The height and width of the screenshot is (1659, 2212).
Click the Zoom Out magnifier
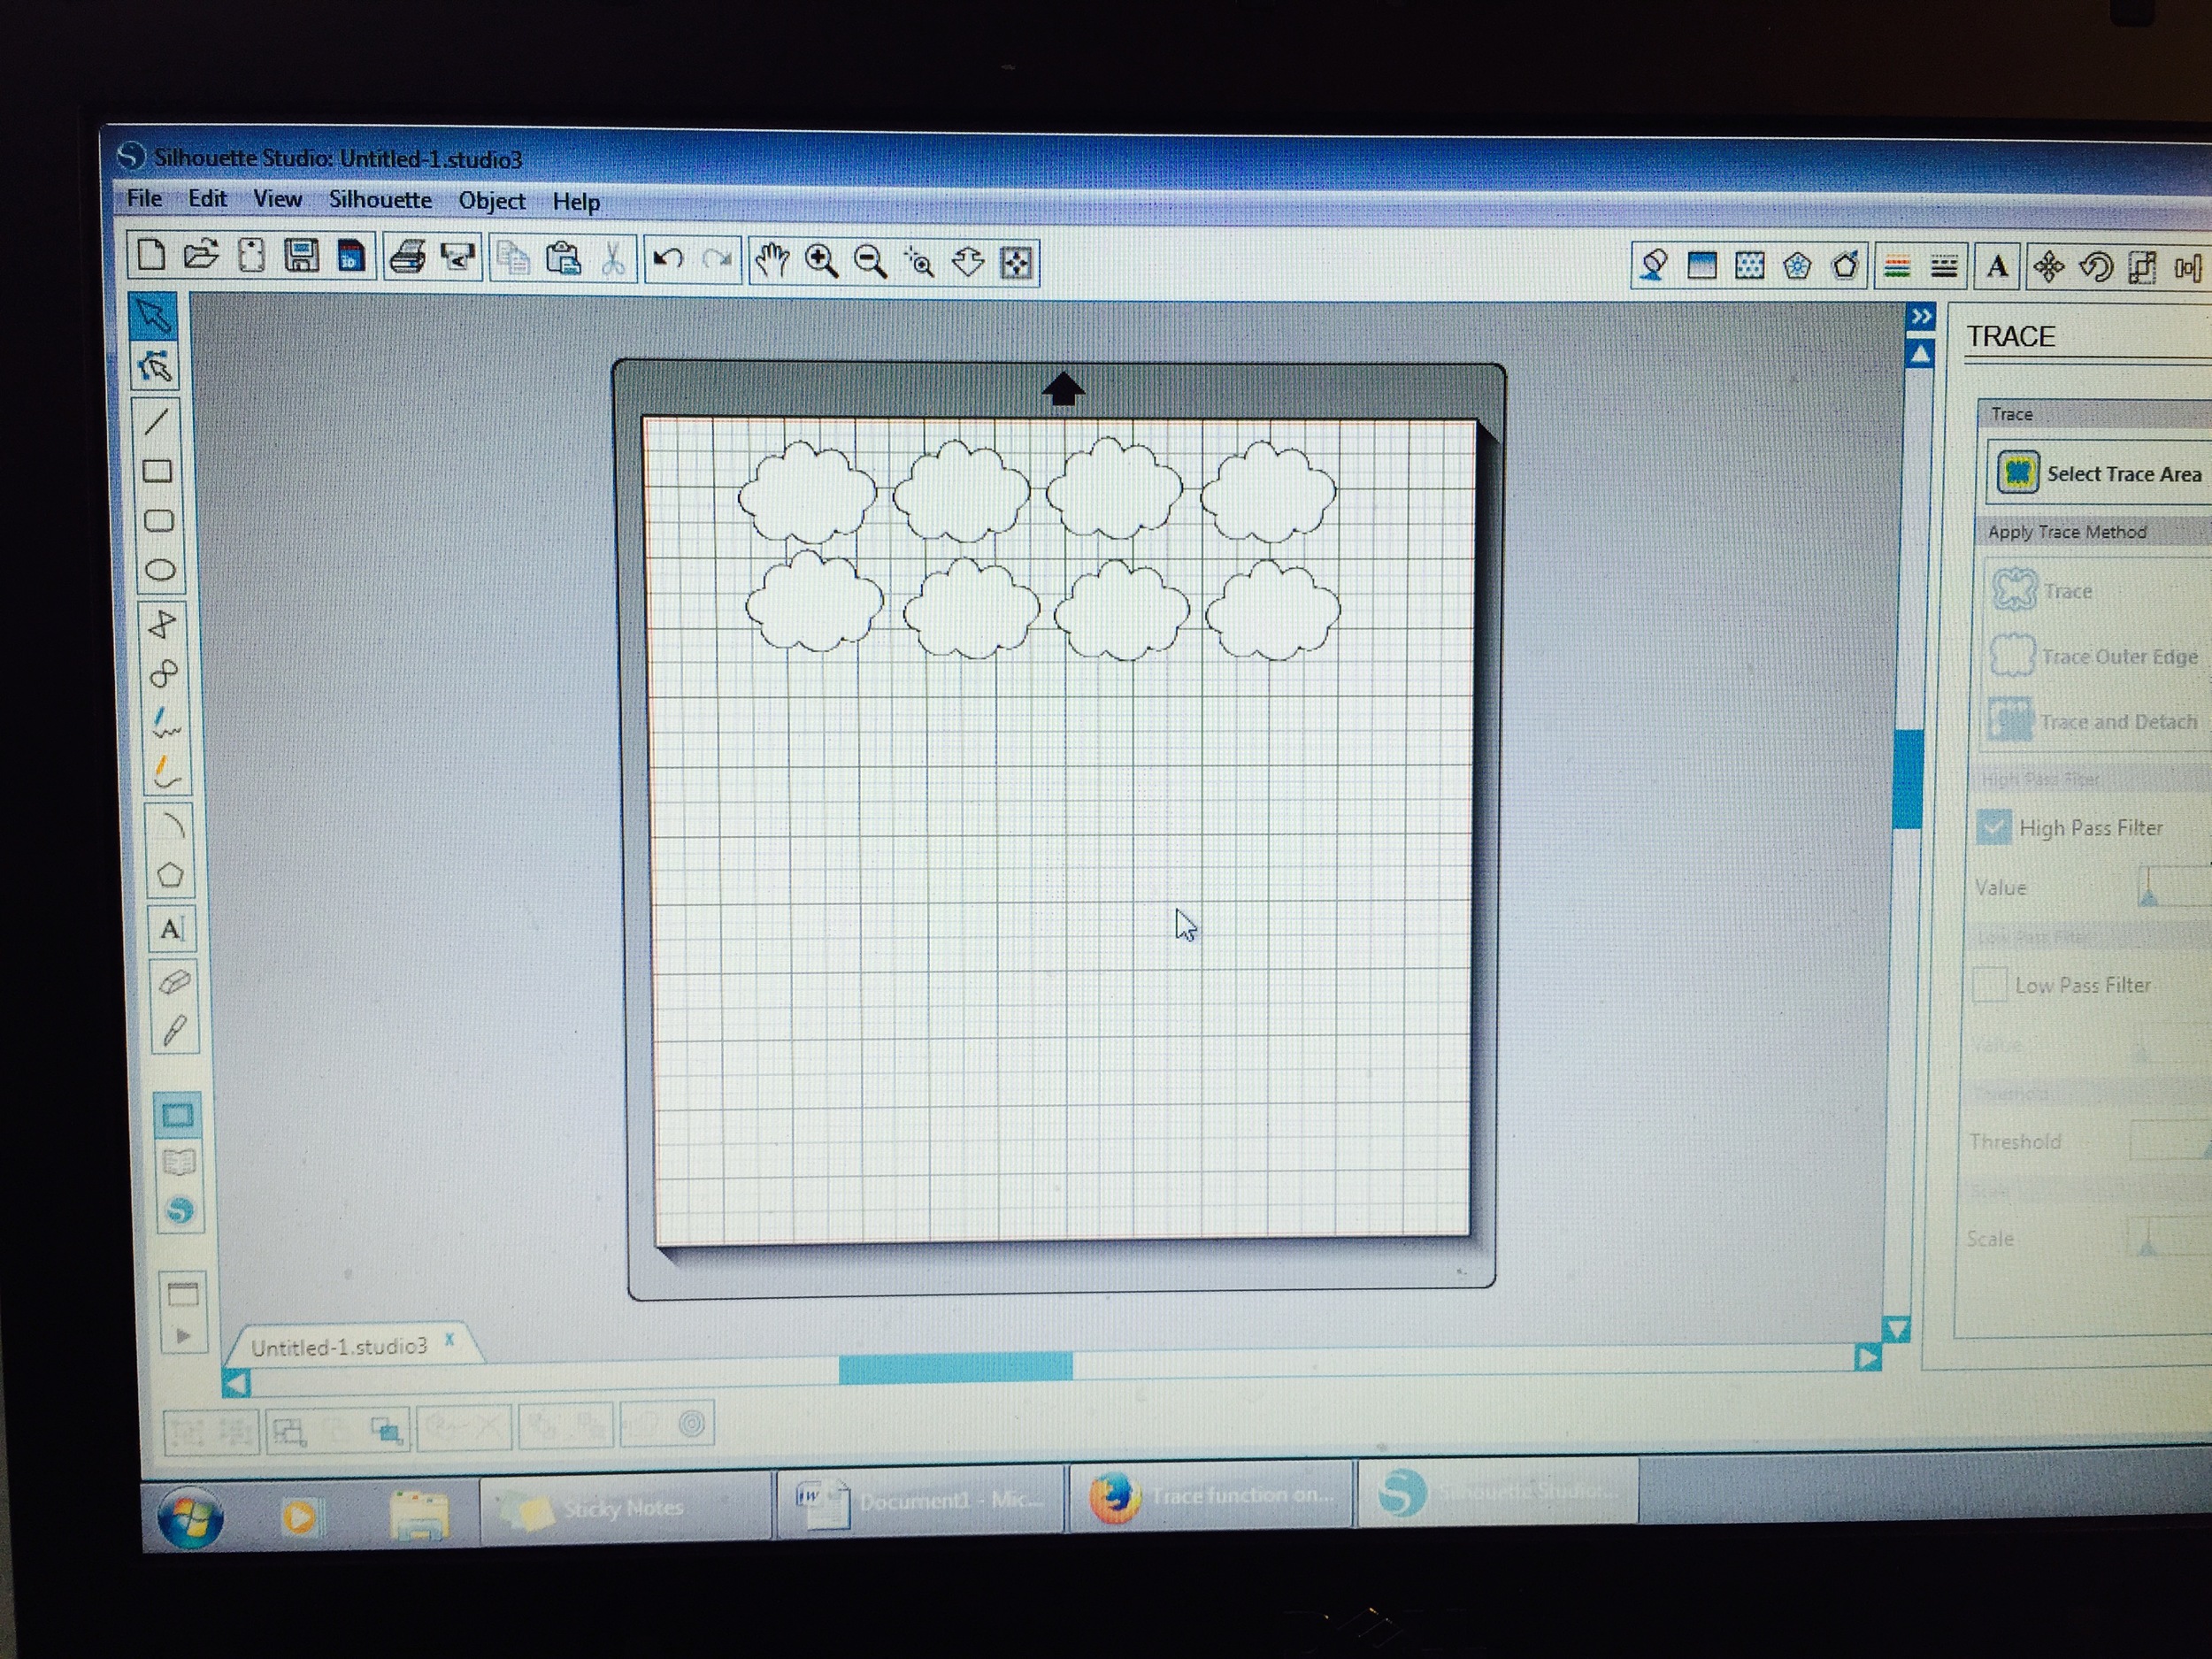point(871,262)
